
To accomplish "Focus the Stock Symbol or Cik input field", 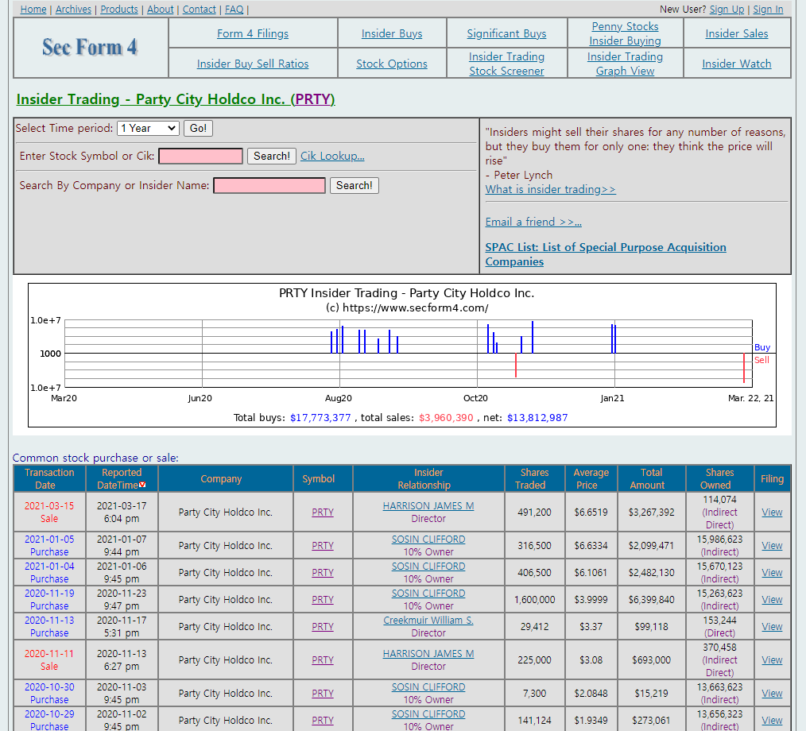I will click(x=200, y=157).
